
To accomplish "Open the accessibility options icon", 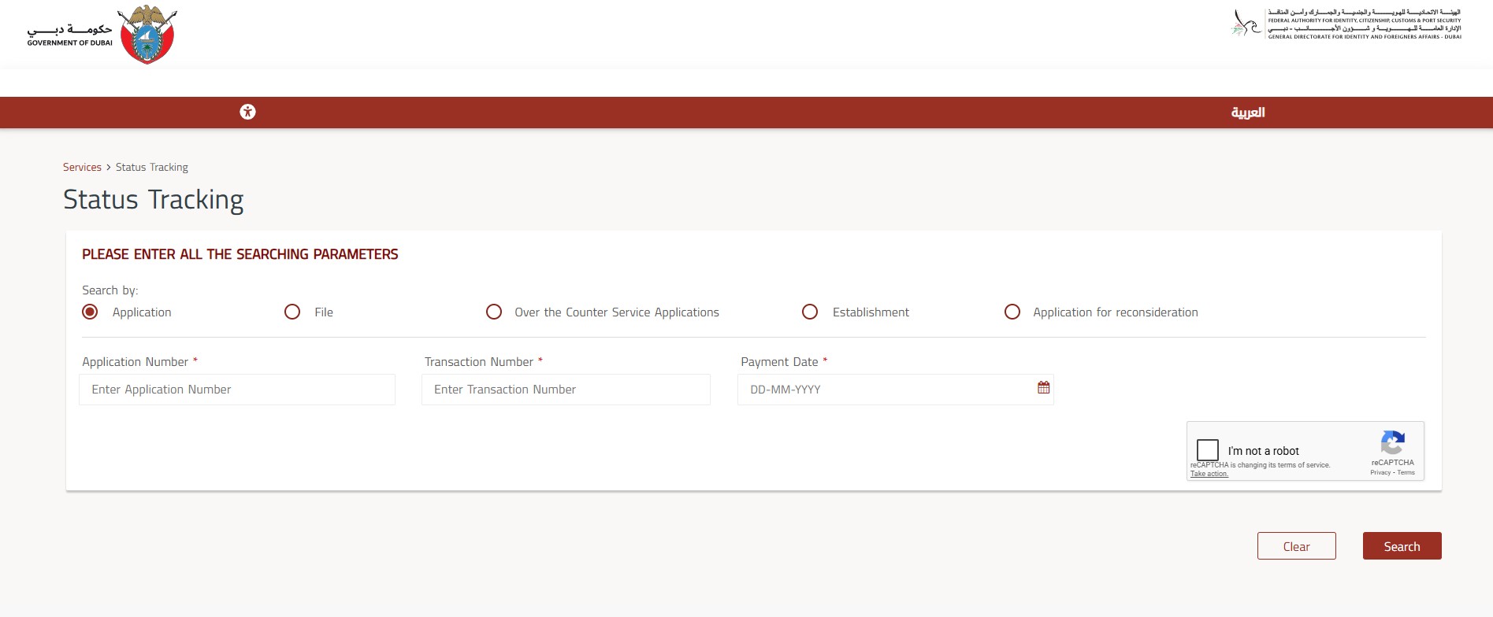I will (x=247, y=112).
